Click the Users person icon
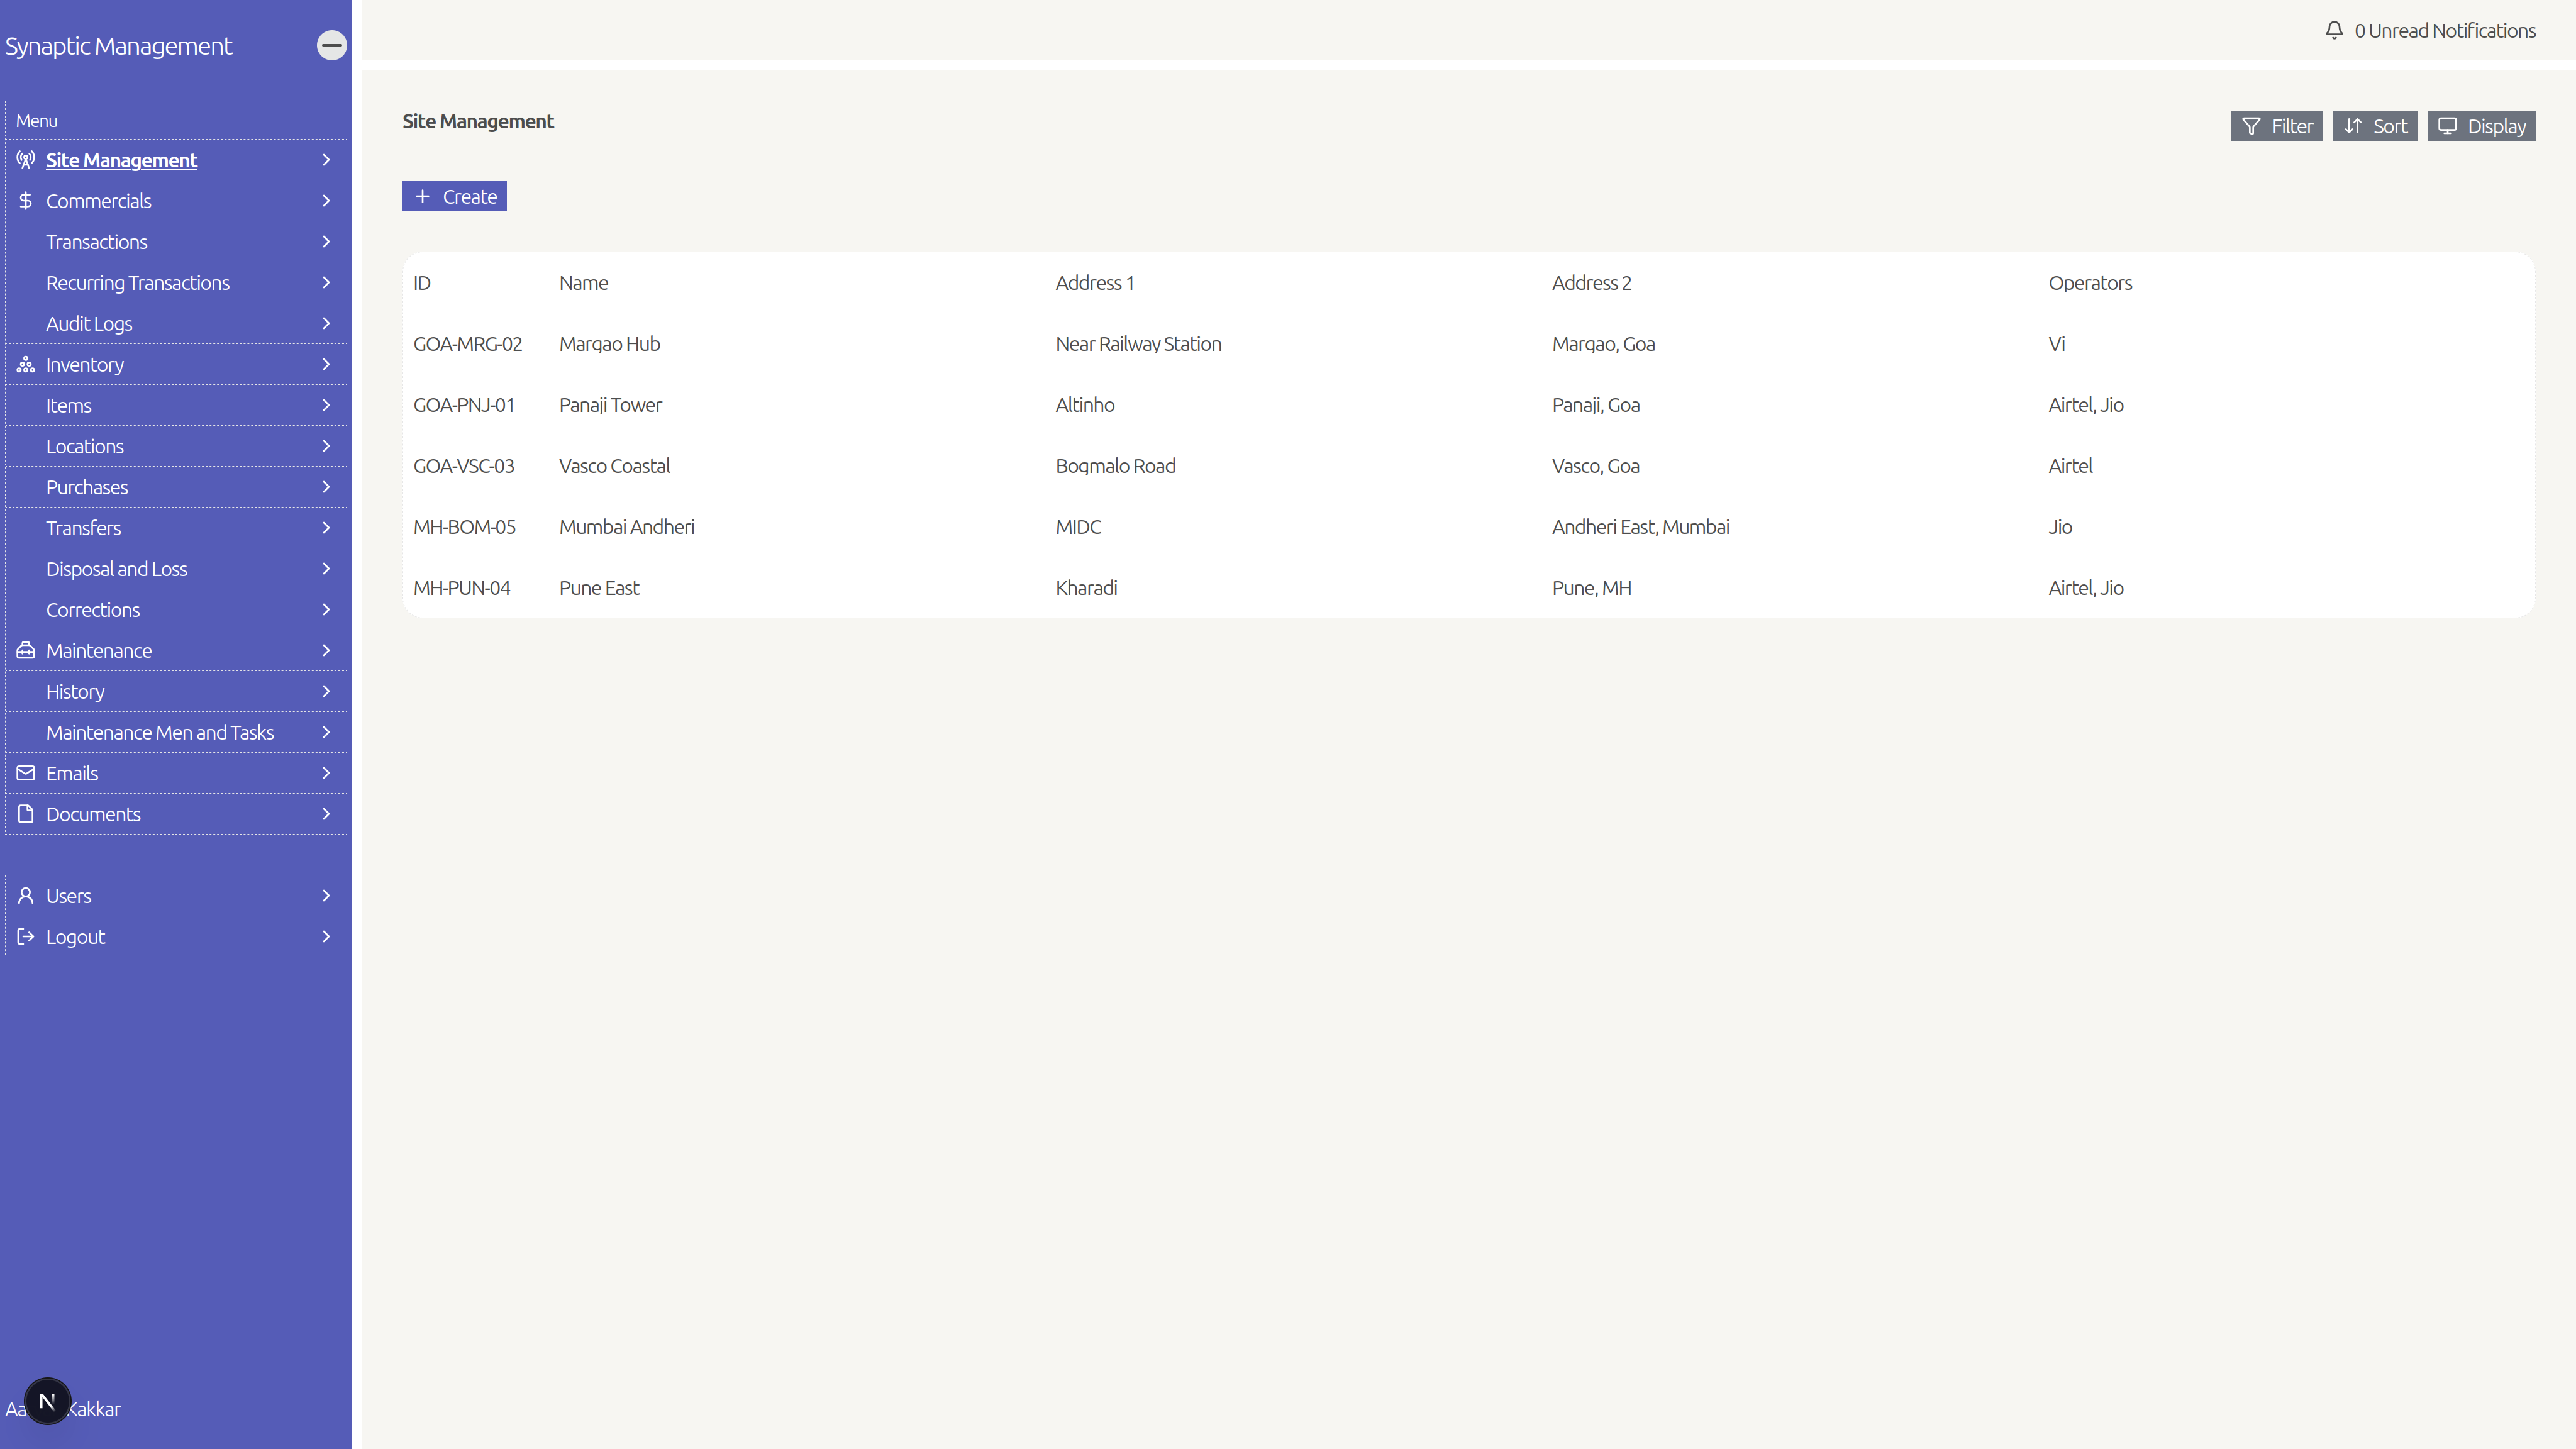Screen dimensions: 2576x1449 pos(26,897)
